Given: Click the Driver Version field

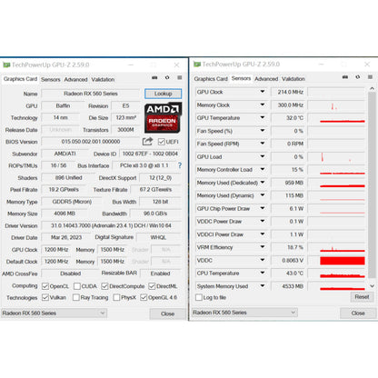Looking at the screenshot, I should point(111,225).
